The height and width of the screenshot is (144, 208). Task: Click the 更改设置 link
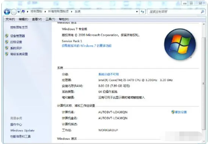pyautogui.click(x=181, y=112)
